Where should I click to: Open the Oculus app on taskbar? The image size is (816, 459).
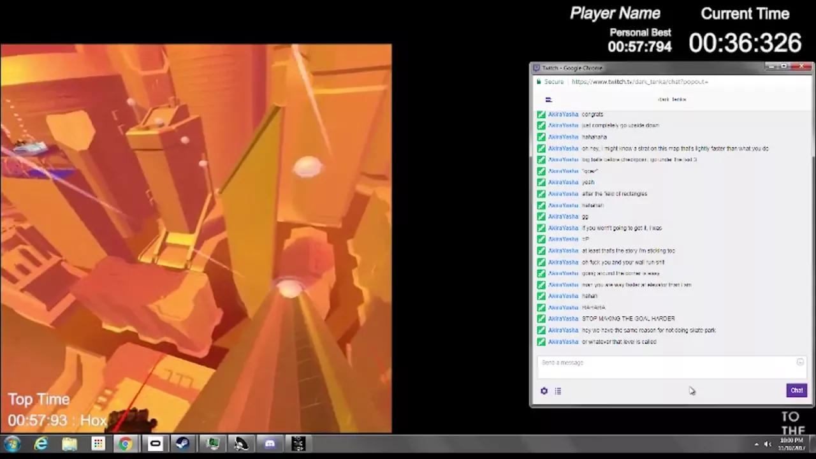[155, 444]
